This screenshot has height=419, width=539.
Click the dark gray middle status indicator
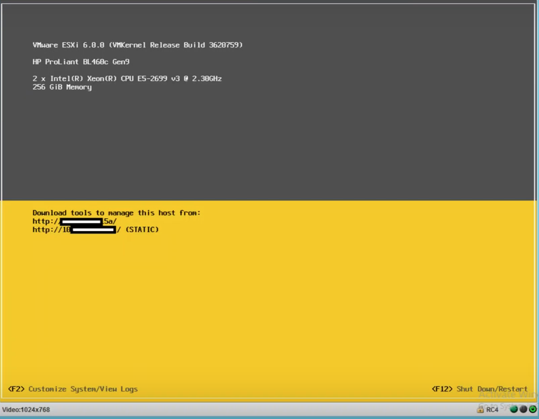click(x=523, y=409)
